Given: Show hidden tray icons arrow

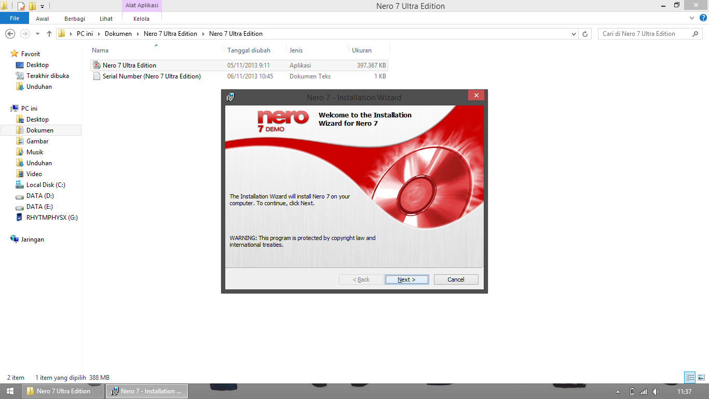Looking at the screenshot, I should (618, 392).
